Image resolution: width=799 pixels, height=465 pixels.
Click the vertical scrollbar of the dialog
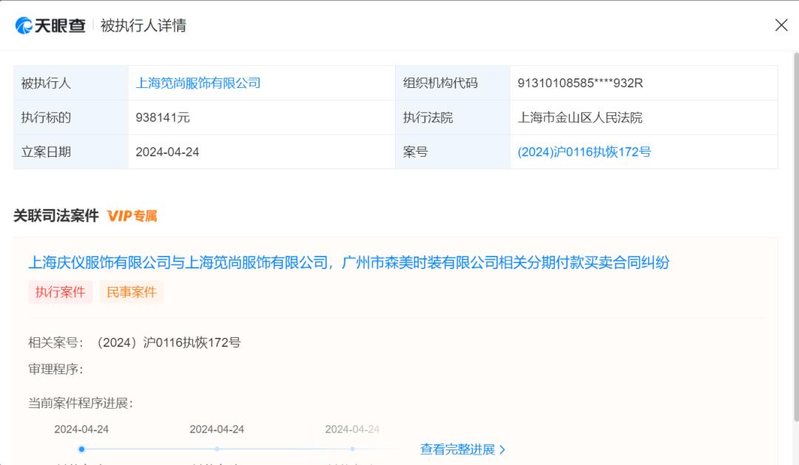(x=796, y=237)
